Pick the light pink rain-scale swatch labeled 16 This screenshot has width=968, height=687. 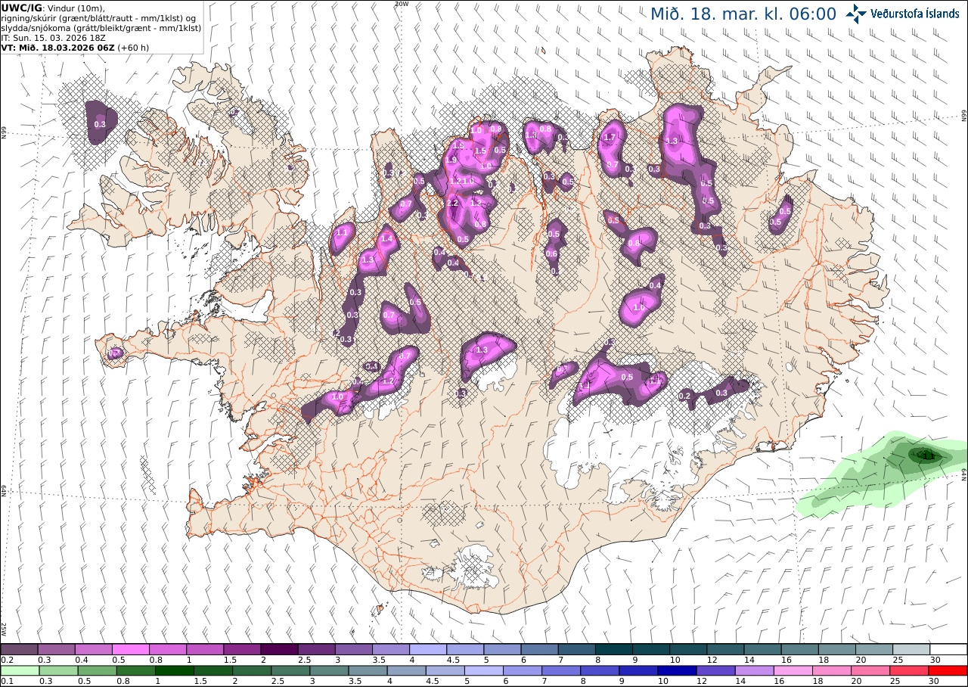(792, 670)
